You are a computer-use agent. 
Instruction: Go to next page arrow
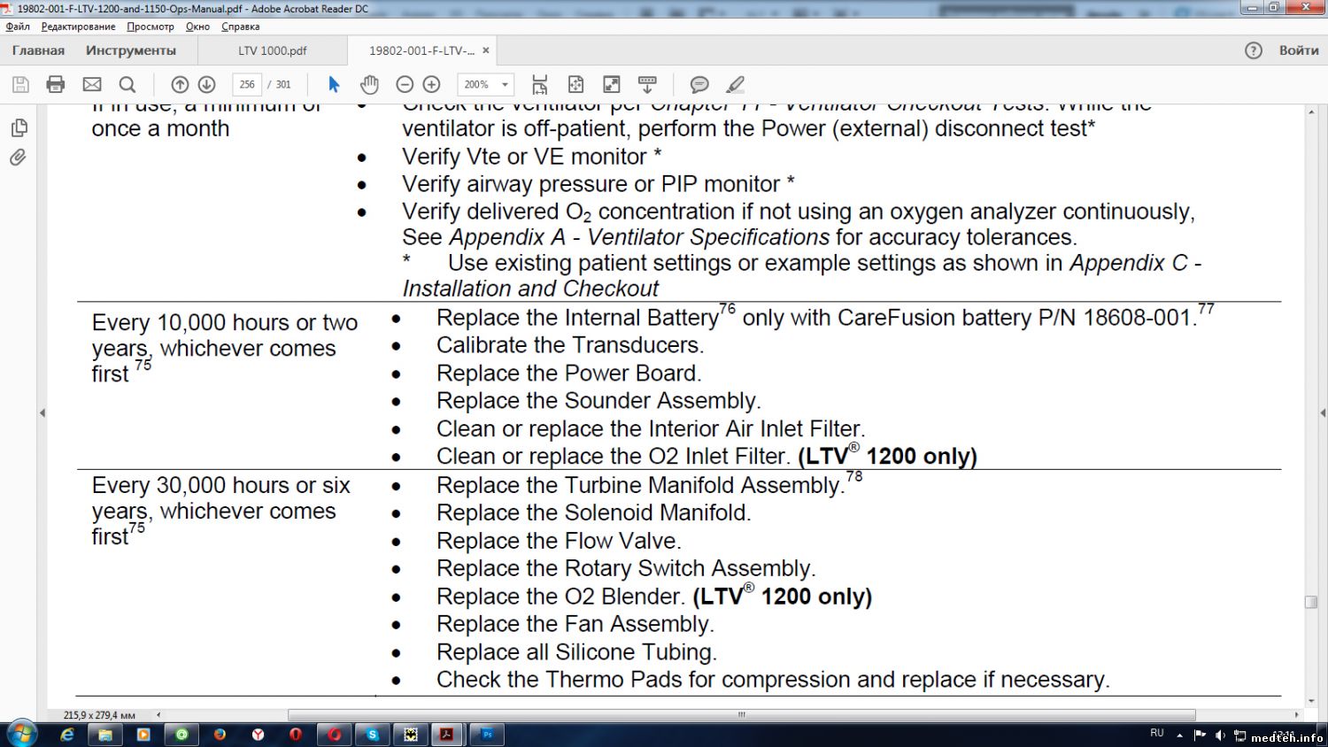click(x=206, y=85)
